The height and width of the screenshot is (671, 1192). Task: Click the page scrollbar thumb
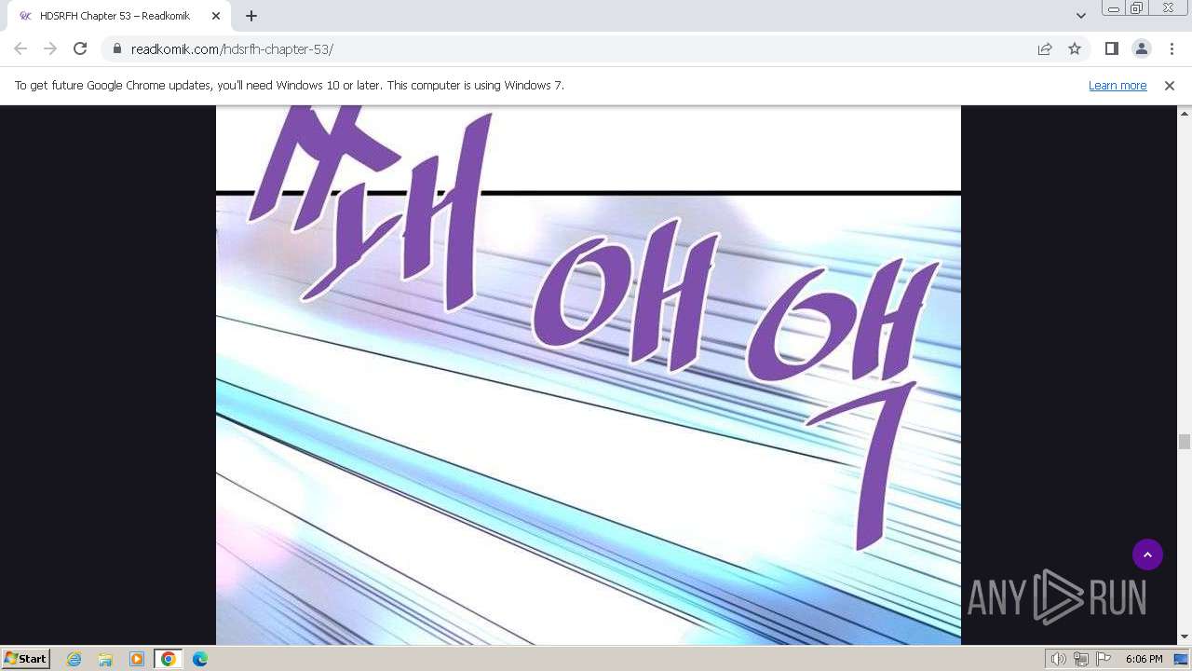click(1185, 442)
